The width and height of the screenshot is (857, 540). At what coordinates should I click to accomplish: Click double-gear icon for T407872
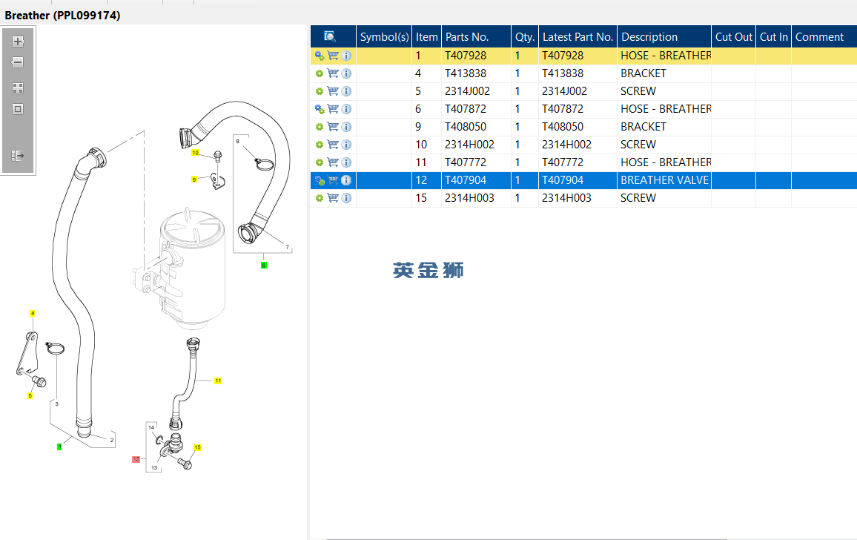(x=320, y=109)
